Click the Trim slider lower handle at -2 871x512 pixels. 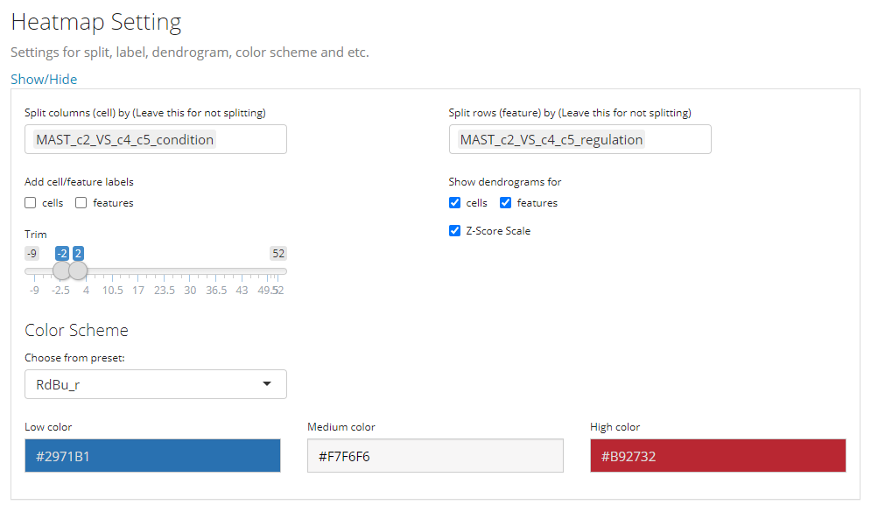(62, 271)
